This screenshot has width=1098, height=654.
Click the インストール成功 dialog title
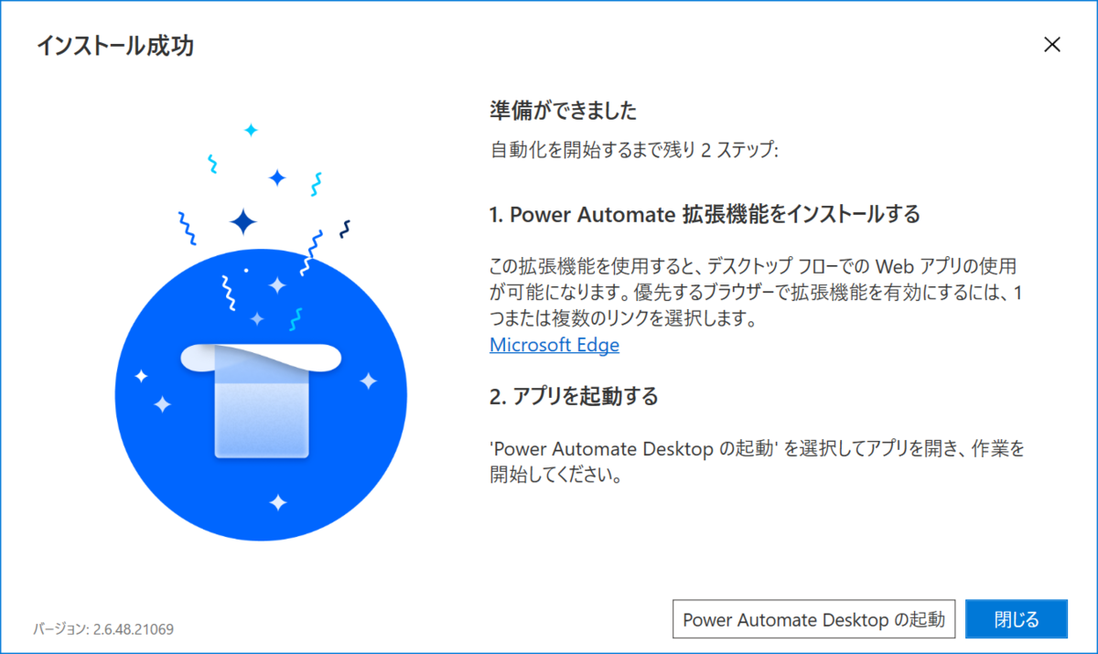click(x=115, y=46)
